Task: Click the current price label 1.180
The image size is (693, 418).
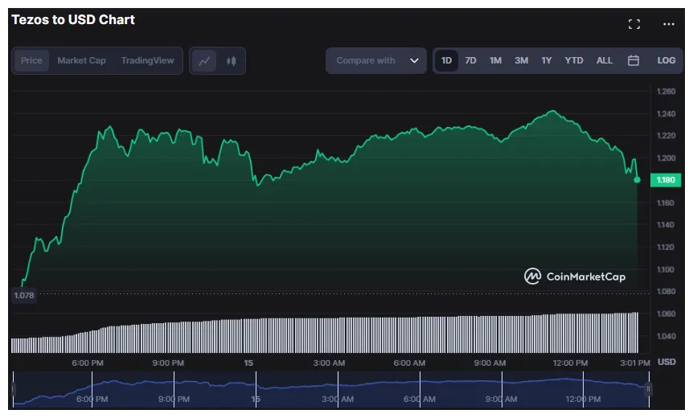Action: [x=666, y=180]
